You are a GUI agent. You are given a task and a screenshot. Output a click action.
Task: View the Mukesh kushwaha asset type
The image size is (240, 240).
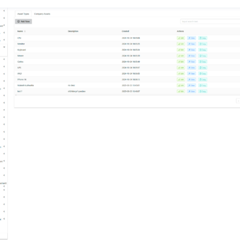coord(191,85)
